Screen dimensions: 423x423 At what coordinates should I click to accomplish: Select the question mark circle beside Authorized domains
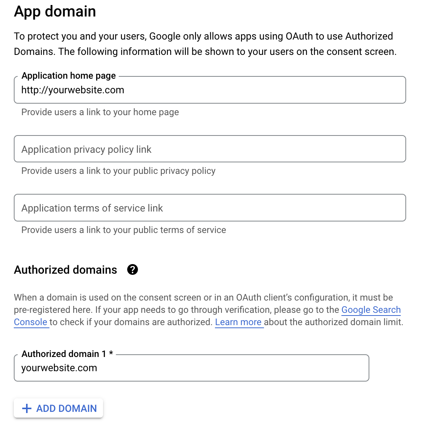tap(132, 270)
